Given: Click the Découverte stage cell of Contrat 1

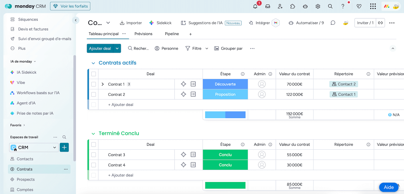Looking at the screenshot, I should 225,84.
